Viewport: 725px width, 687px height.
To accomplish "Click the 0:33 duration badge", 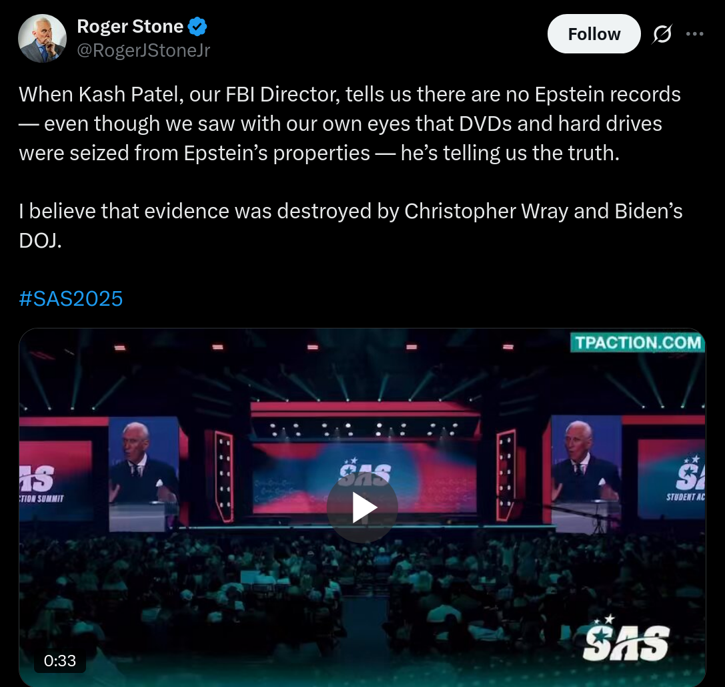I will pyautogui.click(x=59, y=660).
